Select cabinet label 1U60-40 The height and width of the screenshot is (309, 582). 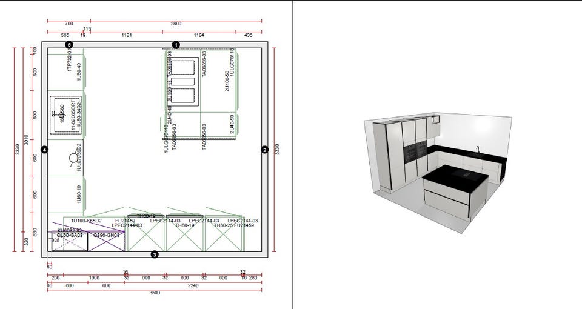click(x=79, y=72)
